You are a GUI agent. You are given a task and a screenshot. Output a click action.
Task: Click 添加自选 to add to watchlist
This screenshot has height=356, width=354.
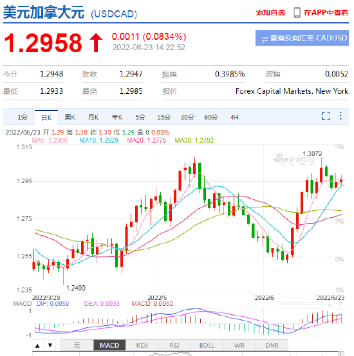(x=270, y=12)
